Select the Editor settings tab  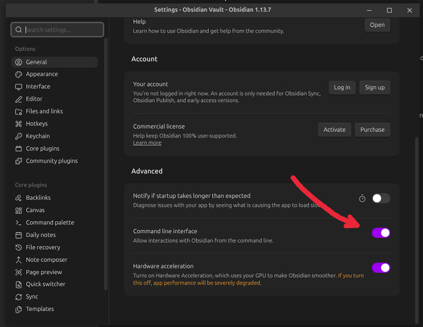[x=54, y=99]
